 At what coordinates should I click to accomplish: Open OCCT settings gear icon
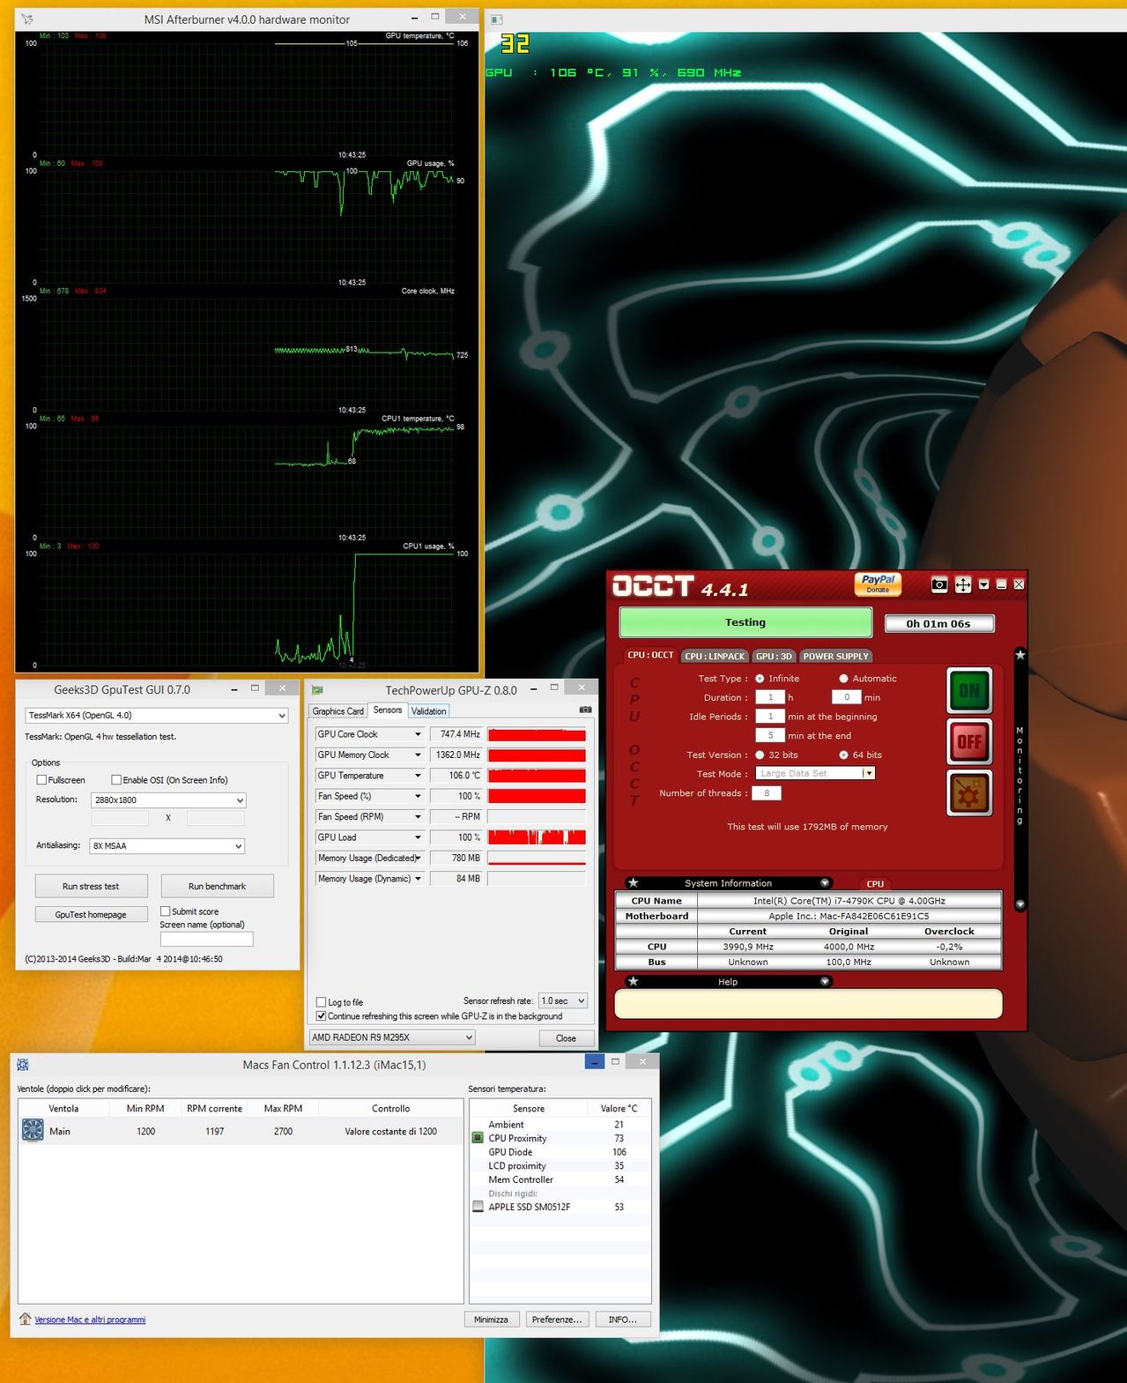point(969,793)
